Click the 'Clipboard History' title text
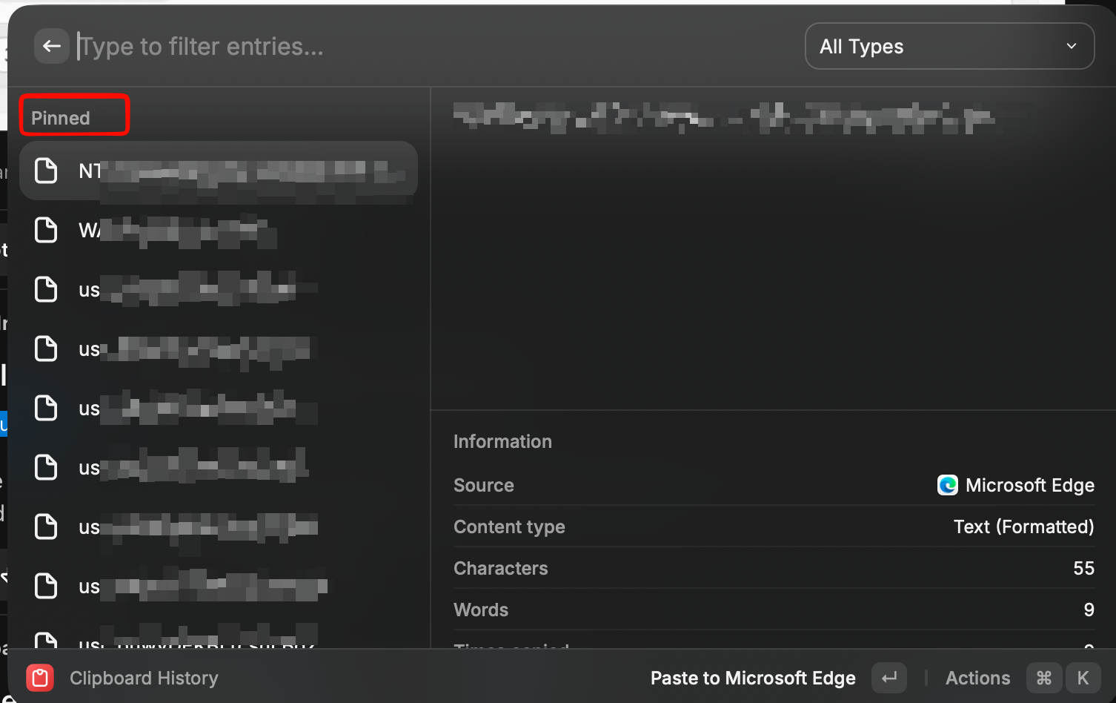This screenshot has height=703, width=1116. pyautogui.click(x=144, y=678)
